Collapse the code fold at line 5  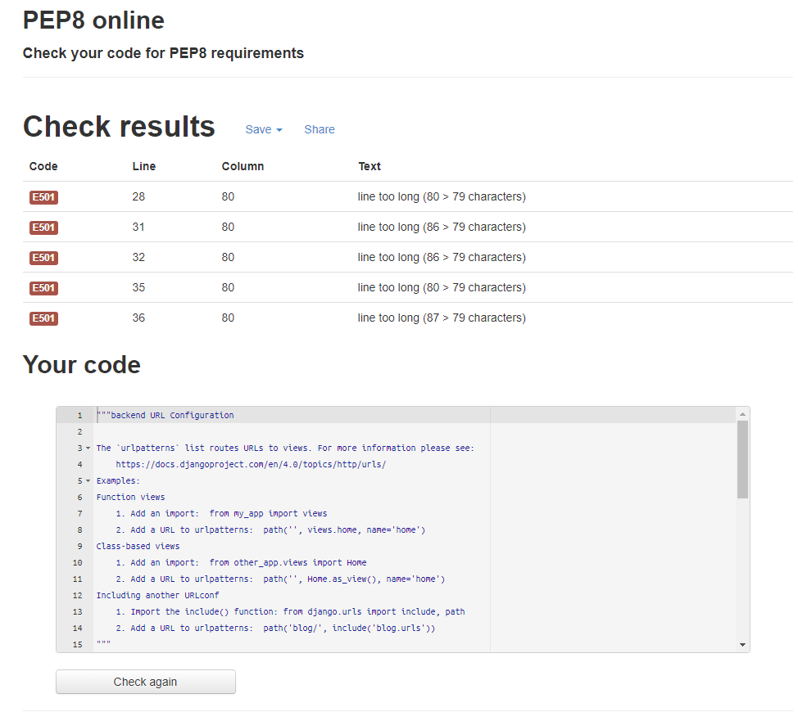coord(87,480)
